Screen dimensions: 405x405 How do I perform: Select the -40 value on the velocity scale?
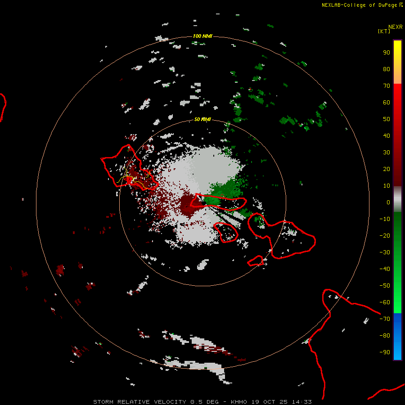point(385,269)
